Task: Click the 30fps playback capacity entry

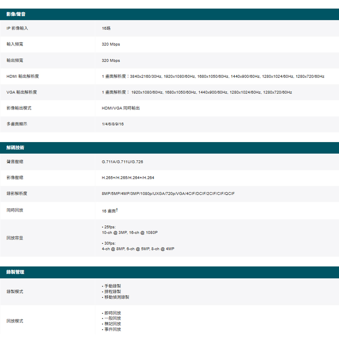Action: click(138, 246)
